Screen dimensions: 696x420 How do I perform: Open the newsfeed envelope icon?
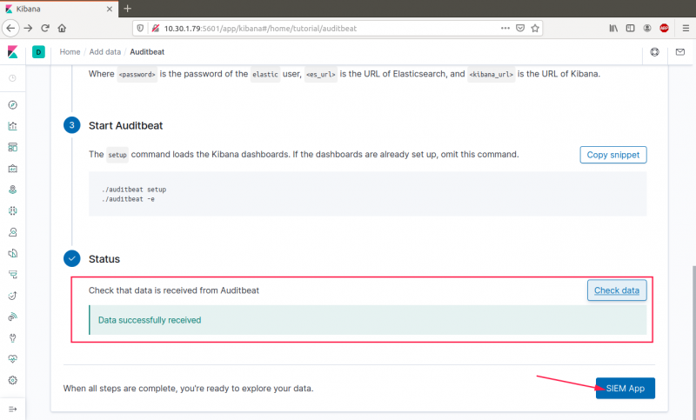(x=679, y=52)
